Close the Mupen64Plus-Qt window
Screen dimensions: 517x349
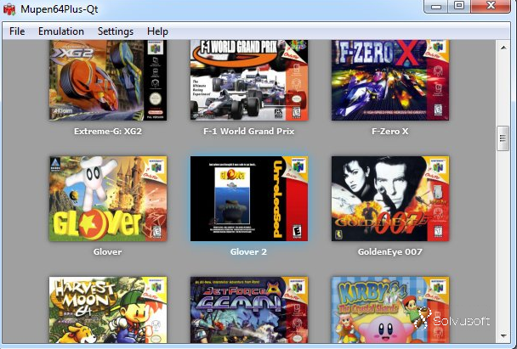click(491, 6)
